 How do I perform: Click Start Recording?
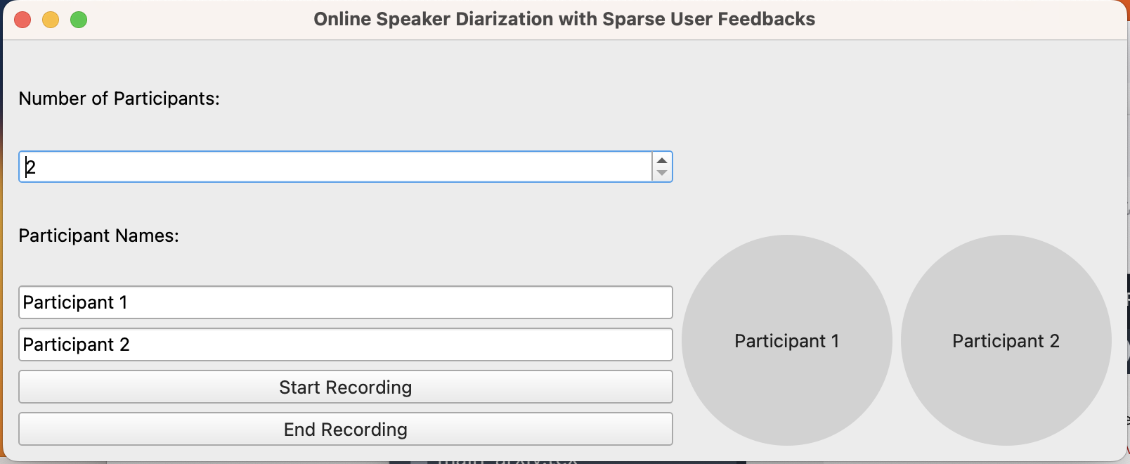point(345,387)
